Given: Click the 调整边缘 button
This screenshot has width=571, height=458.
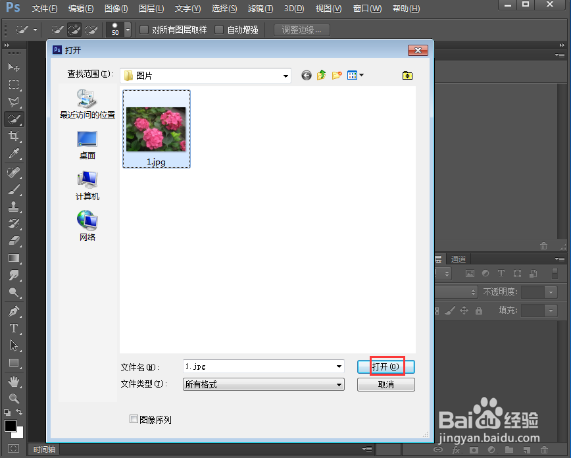Looking at the screenshot, I should pos(302,30).
